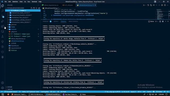The image size is (170, 96).
Task: Click the Prettier status bar item
Action: (x=159, y=92)
